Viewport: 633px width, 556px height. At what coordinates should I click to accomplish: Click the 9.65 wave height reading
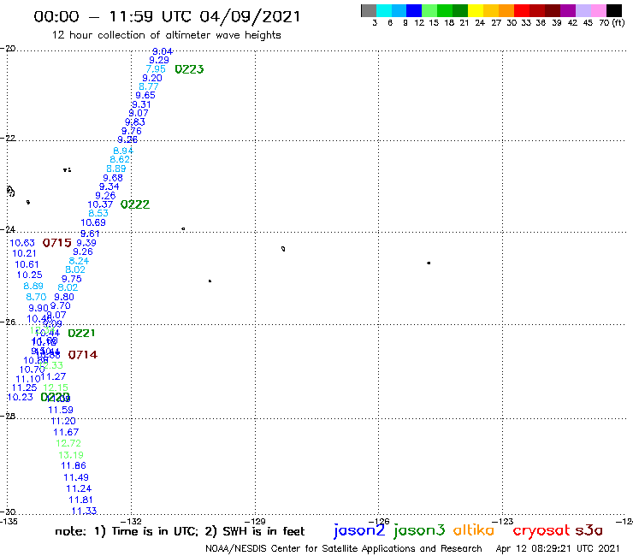coord(145,95)
